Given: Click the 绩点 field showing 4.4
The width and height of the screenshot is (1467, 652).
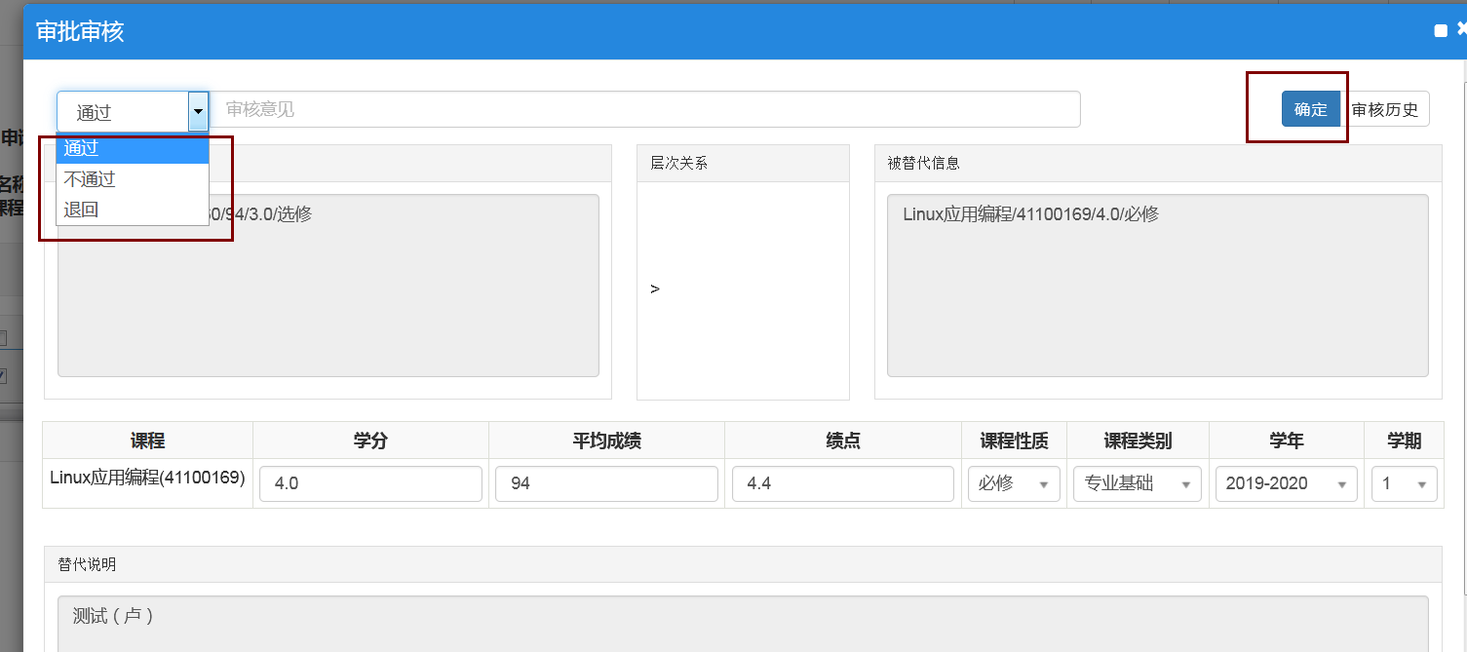Looking at the screenshot, I should [842, 483].
